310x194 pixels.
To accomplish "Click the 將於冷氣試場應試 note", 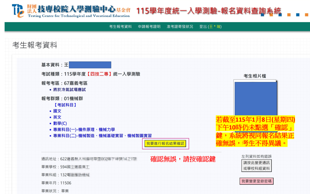I will [69, 90].
